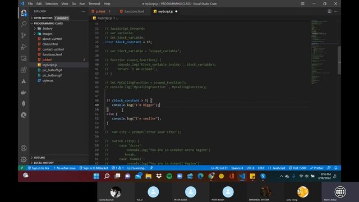Open the Go menu
The height and width of the screenshot is (202, 359).
point(73,4)
